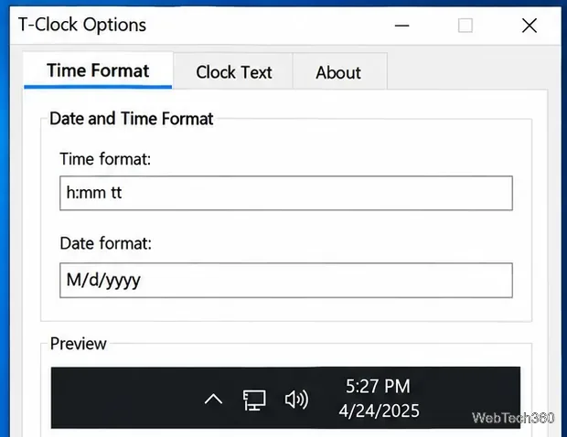Click the 4/24/2025 date in preview
This screenshot has width=567, height=437.
pyautogui.click(x=379, y=411)
